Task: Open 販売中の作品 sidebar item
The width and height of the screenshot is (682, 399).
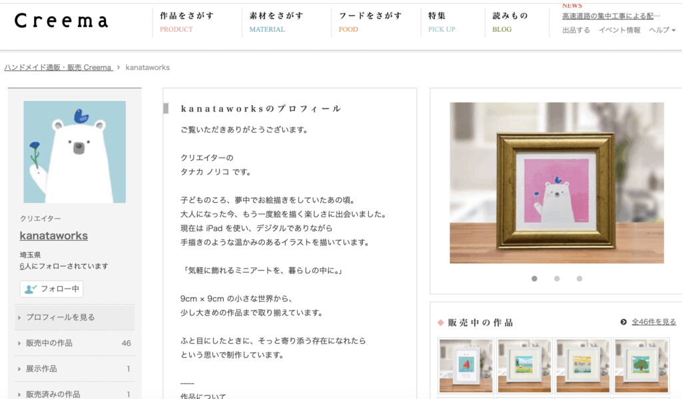Action: coord(75,343)
